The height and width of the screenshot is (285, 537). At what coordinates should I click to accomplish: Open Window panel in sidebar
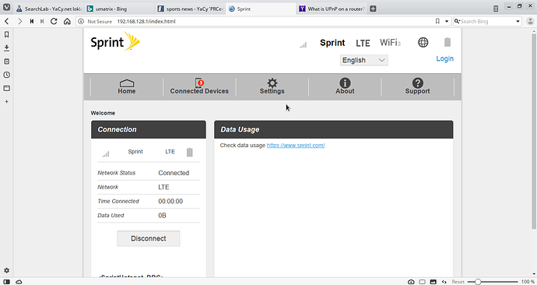coord(6,88)
